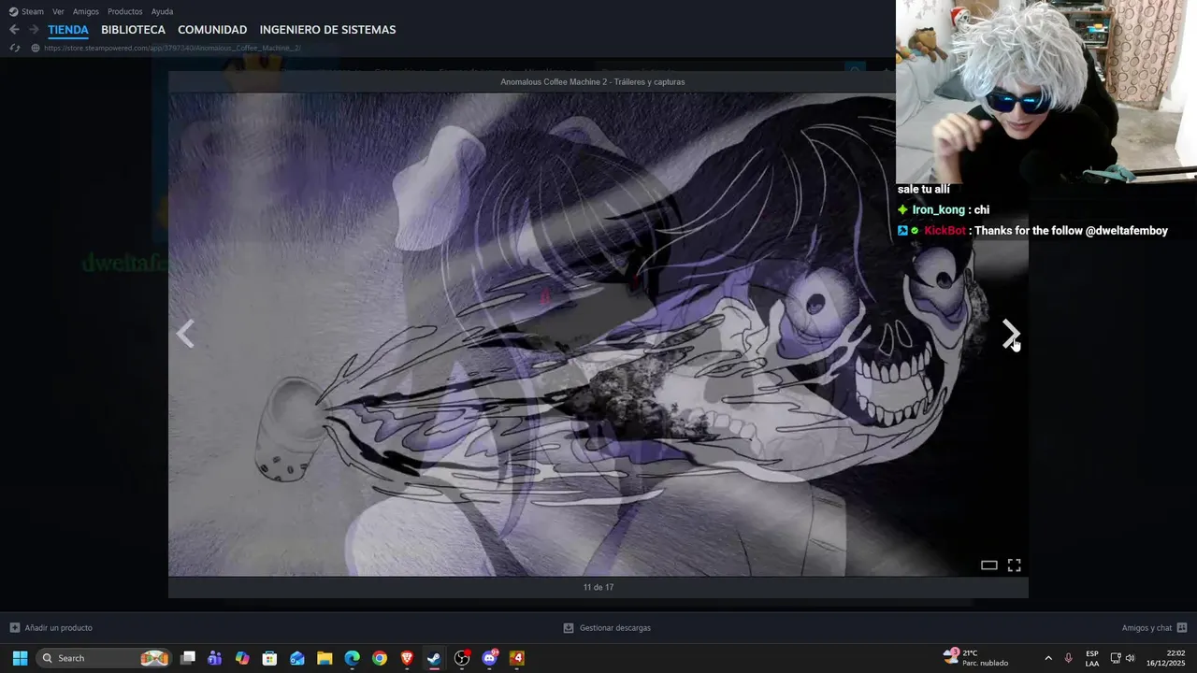Viewport: 1197px width, 673px height.
Task: Reload the store page
Action: coord(14,48)
